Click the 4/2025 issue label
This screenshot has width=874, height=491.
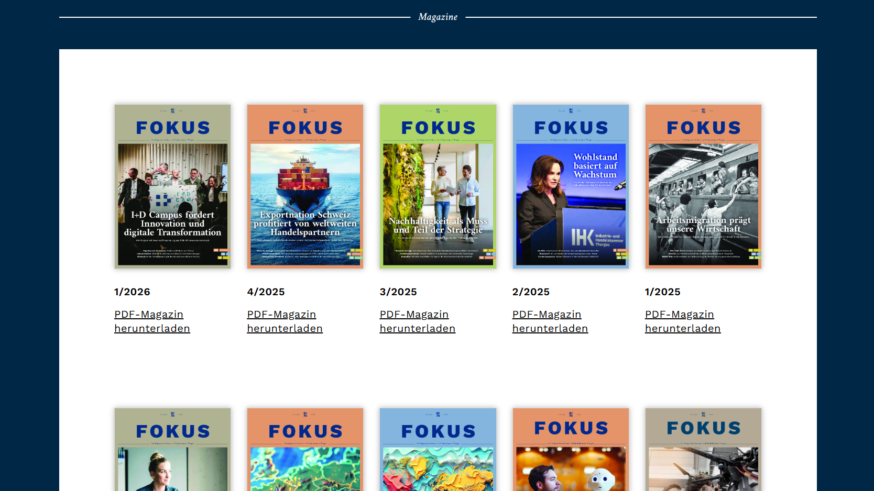pos(266,292)
